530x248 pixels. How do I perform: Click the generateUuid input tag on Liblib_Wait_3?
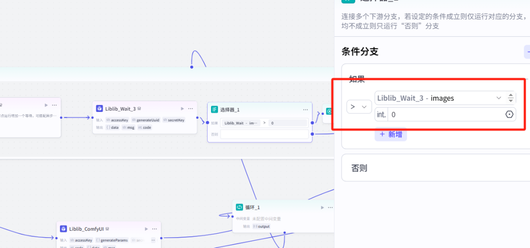tap(145, 120)
